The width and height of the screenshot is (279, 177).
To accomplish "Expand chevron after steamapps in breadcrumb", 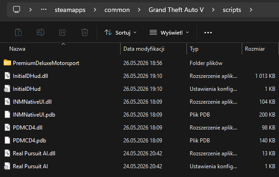I will [x=95, y=10].
